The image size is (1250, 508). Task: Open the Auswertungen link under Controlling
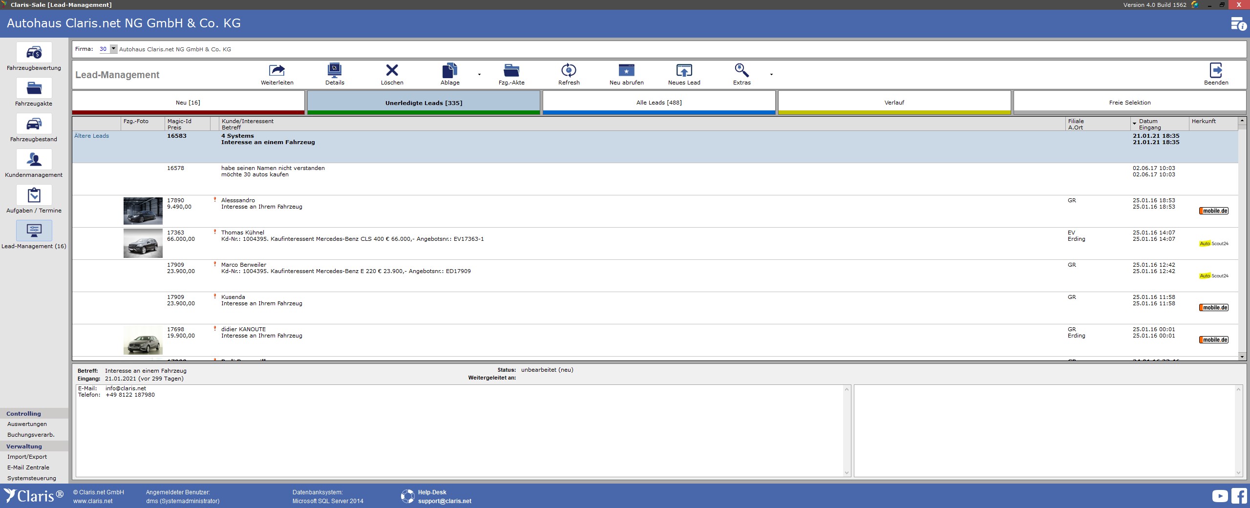coord(27,424)
